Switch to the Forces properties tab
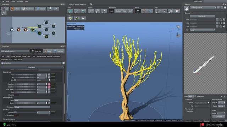This screenshot has height=127, width=227. coord(18,56)
